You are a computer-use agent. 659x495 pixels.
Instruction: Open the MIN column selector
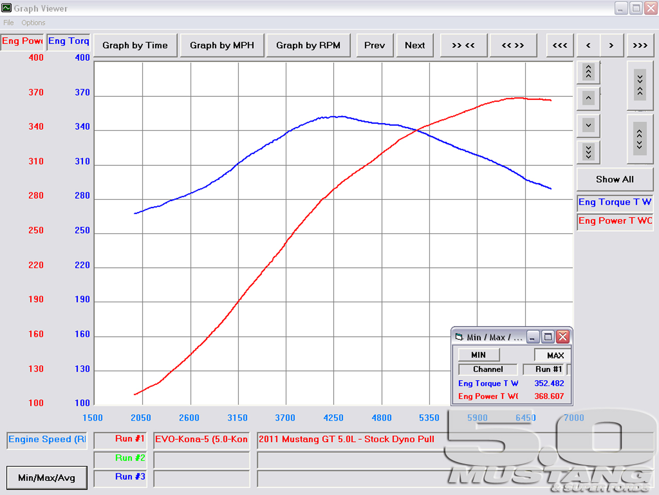point(478,355)
